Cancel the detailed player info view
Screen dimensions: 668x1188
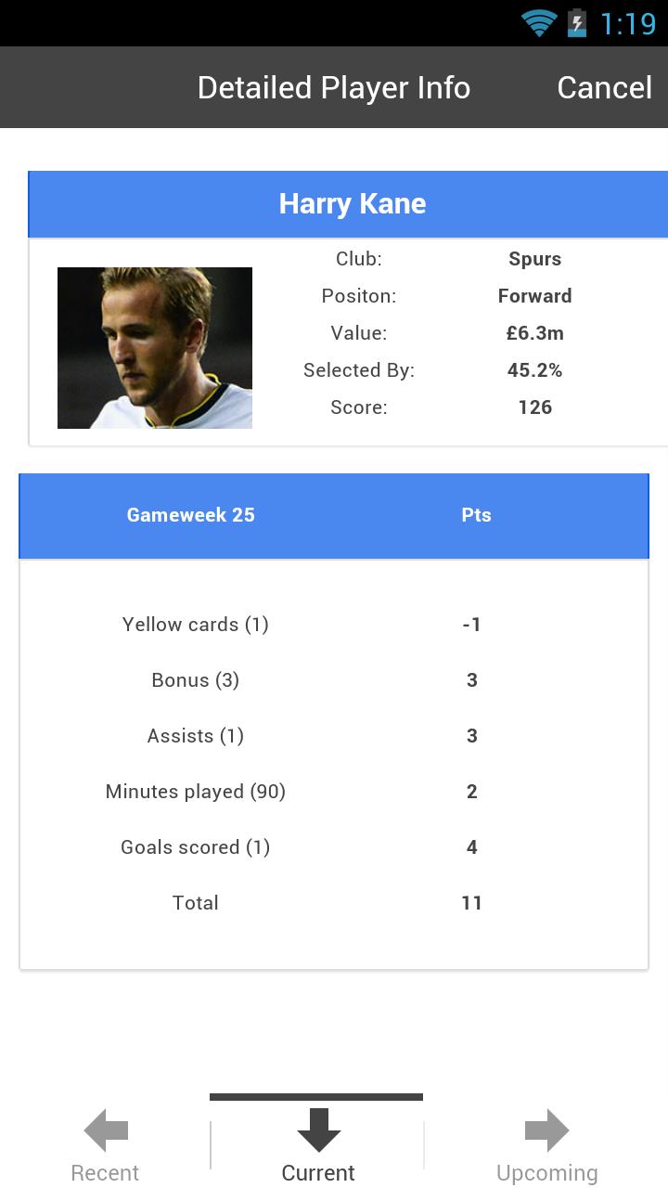[604, 87]
